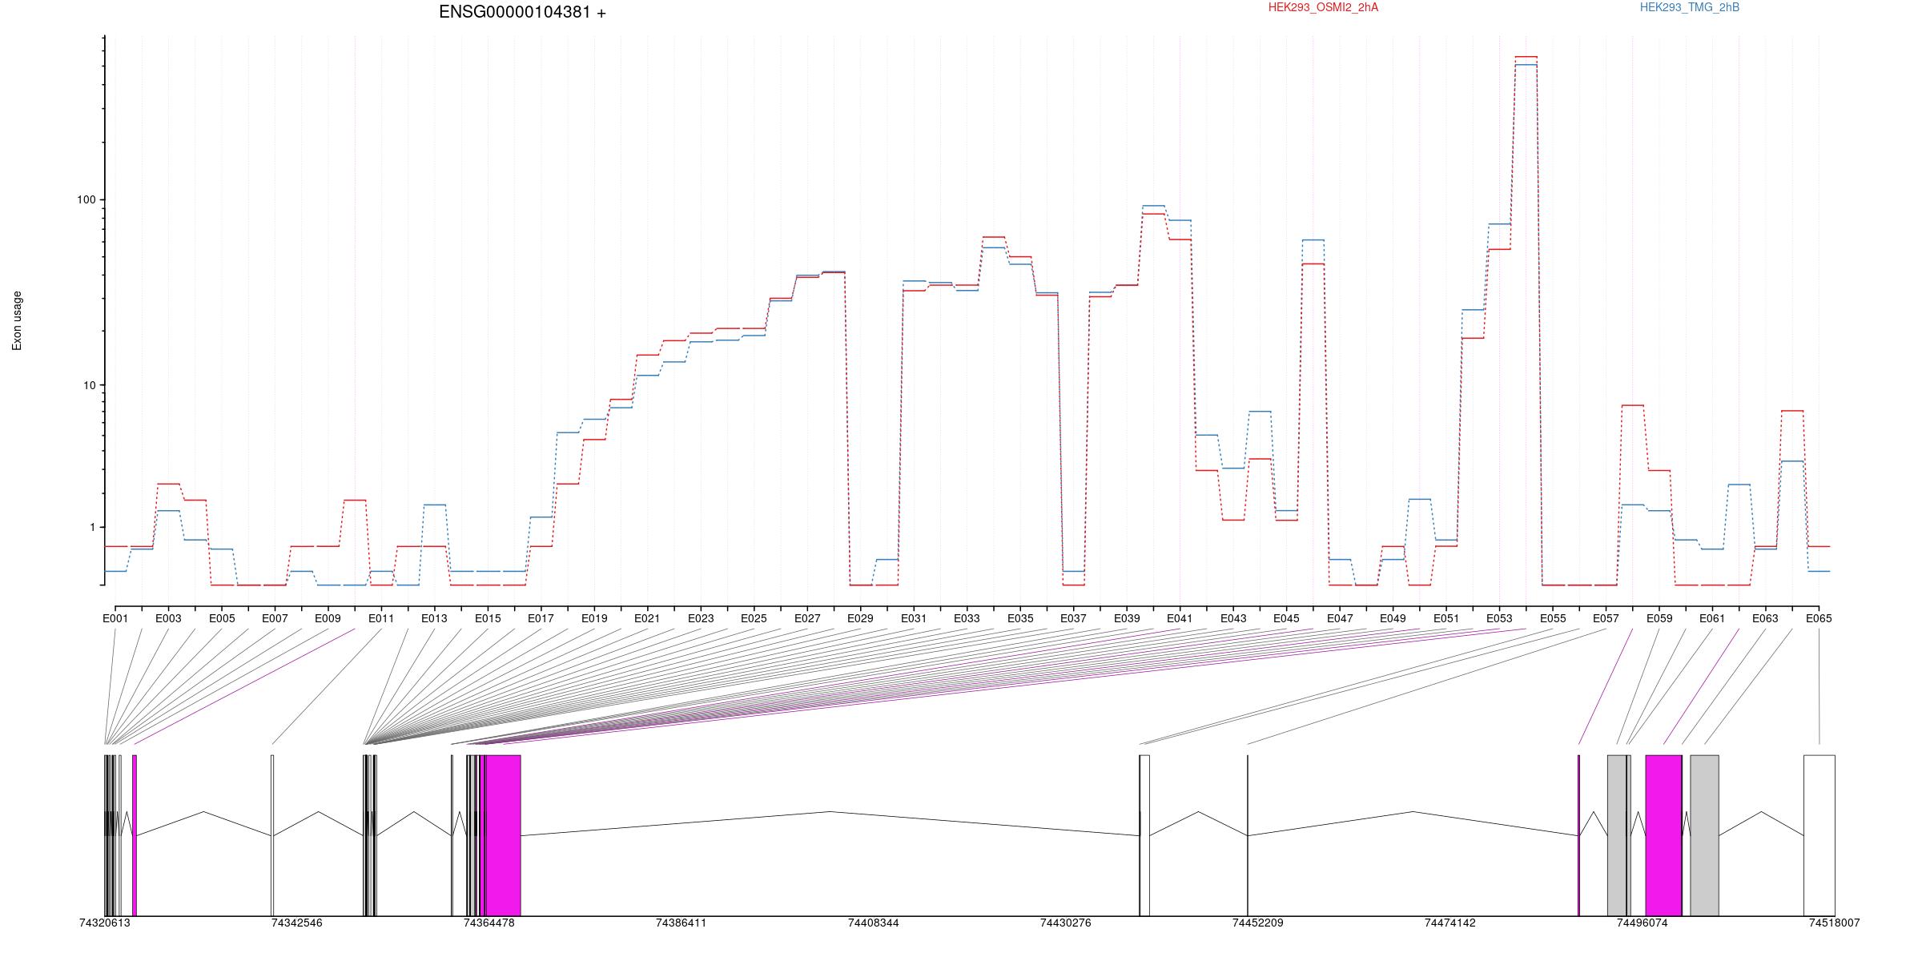Click genomic coordinate 74496074
This screenshot has height=961, width=1922.
coord(1643,923)
